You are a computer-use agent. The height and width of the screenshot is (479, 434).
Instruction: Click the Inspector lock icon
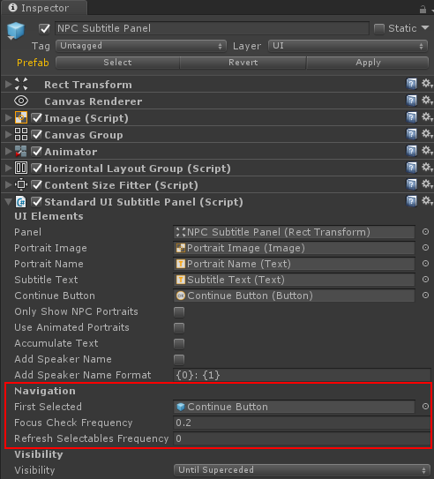click(423, 9)
